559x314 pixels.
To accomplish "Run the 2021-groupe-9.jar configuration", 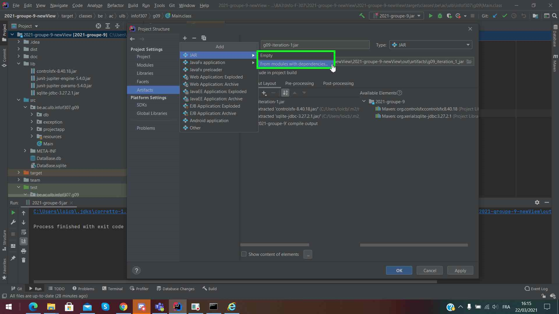I will (430, 16).
